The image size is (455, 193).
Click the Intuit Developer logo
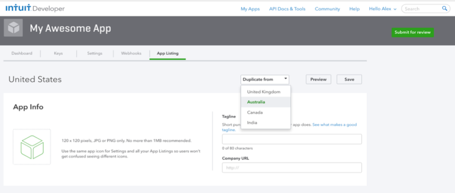(35, 8)
